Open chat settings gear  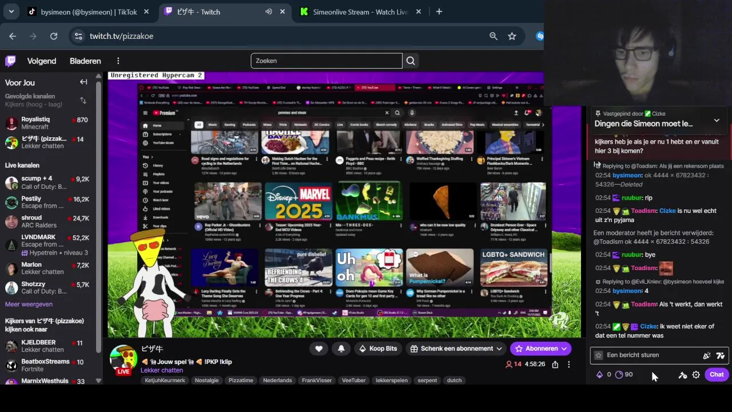point(696,375)
